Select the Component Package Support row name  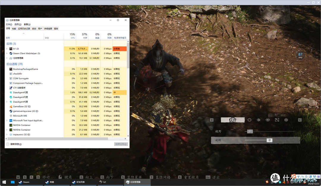(28, 83)
